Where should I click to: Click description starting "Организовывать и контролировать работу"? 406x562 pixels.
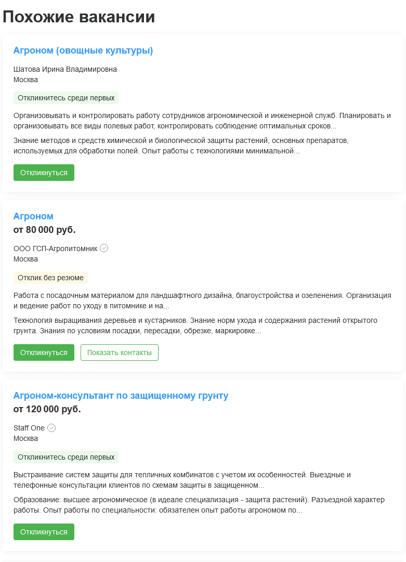point(202,121)
